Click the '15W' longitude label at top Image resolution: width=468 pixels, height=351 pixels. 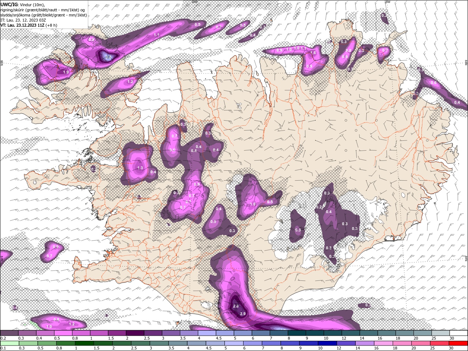388,1
